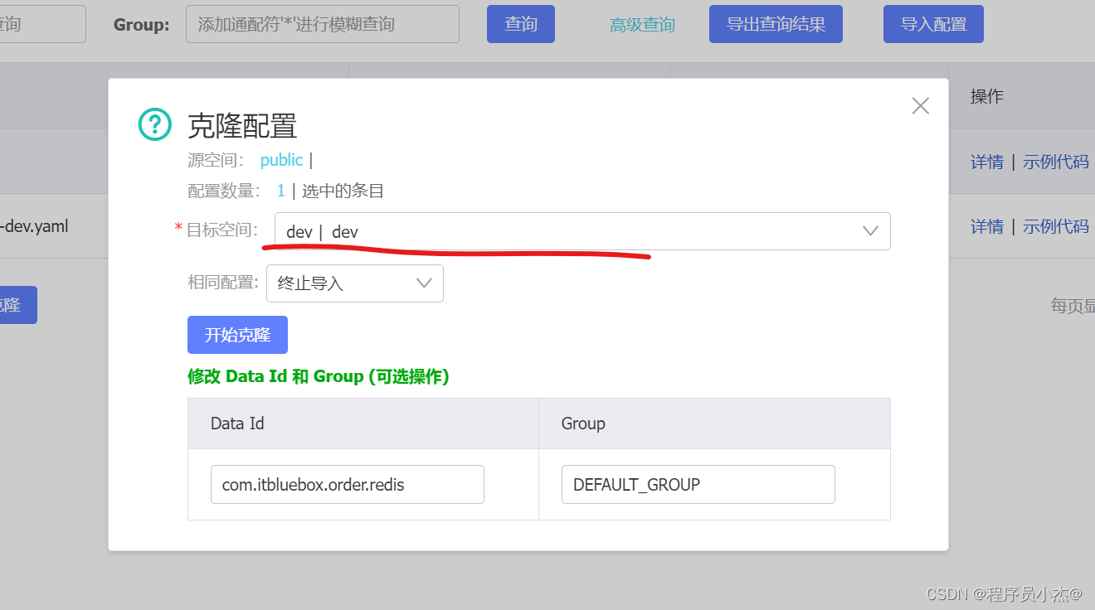The image size is (1095, 610).
Task: Click the -dev.yaml config row text
Action: [34, 225]
